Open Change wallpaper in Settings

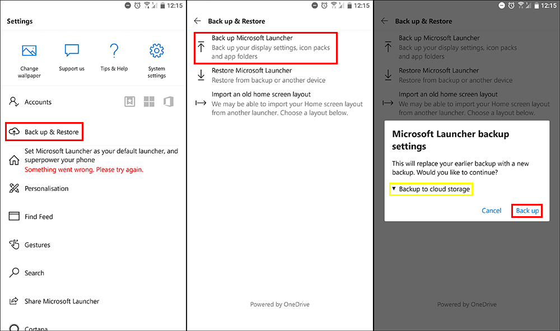tap(29, 61)
